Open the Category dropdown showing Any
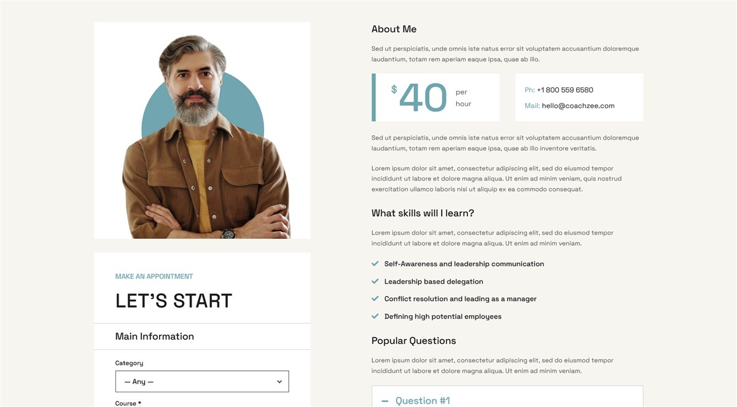 coord(202,381)
